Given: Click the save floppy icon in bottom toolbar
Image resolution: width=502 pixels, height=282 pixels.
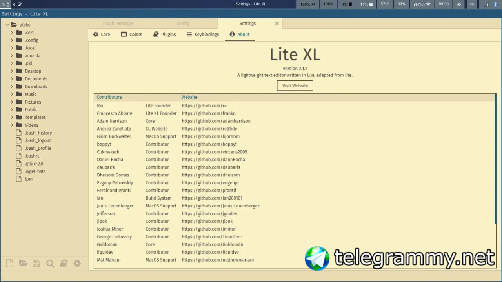Looking at the screenshot, I should pos(36,264).
